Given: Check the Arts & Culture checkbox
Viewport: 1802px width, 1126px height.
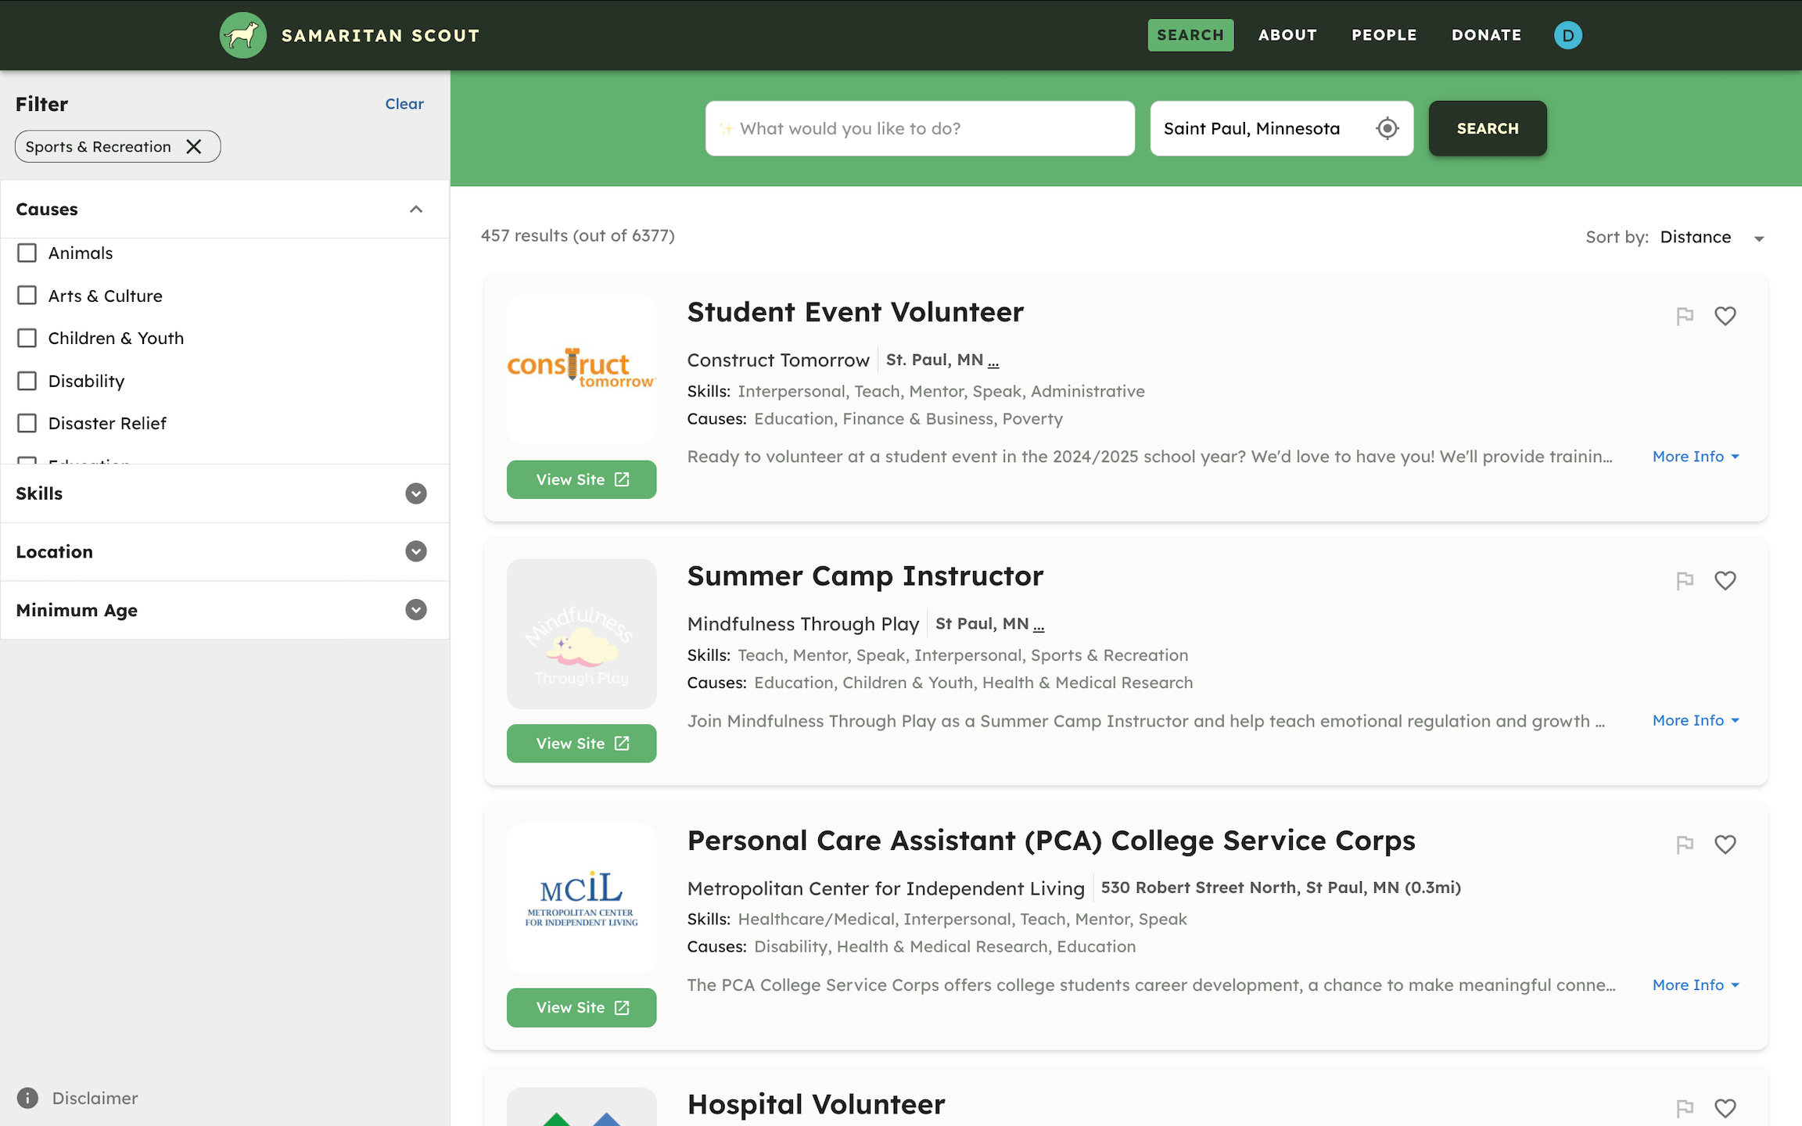Looking at the screenshot, I should pyautogui.click(x=27, y=296).
